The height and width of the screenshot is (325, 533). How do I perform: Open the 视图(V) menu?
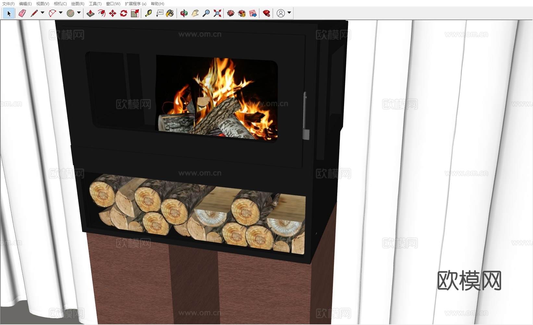[43, 4]
